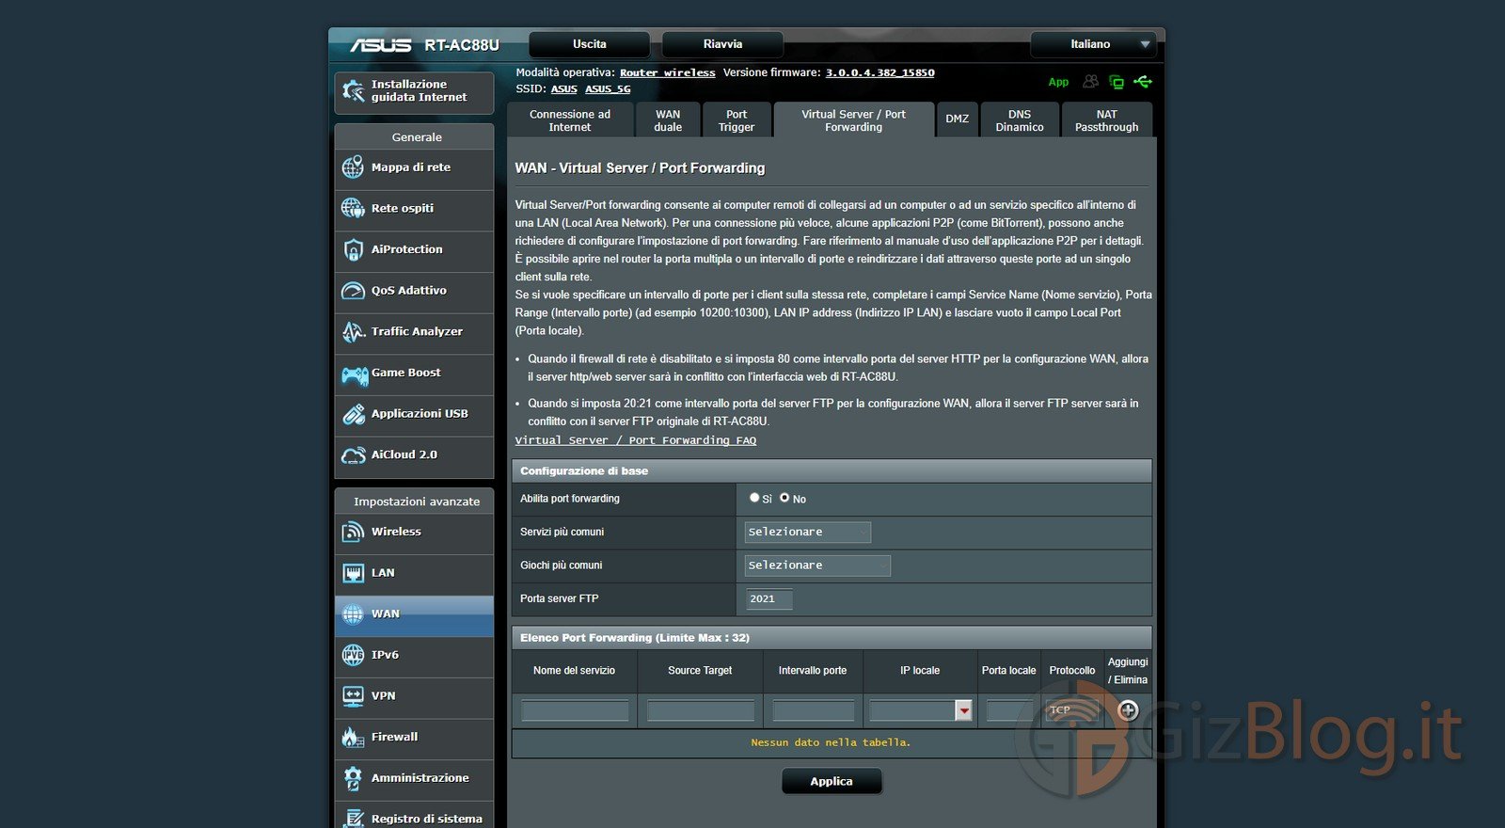The width and height of the screenshot is (1505, 828).
Task: Click the Mappa di rete globe icon
Action: [353, 167]
